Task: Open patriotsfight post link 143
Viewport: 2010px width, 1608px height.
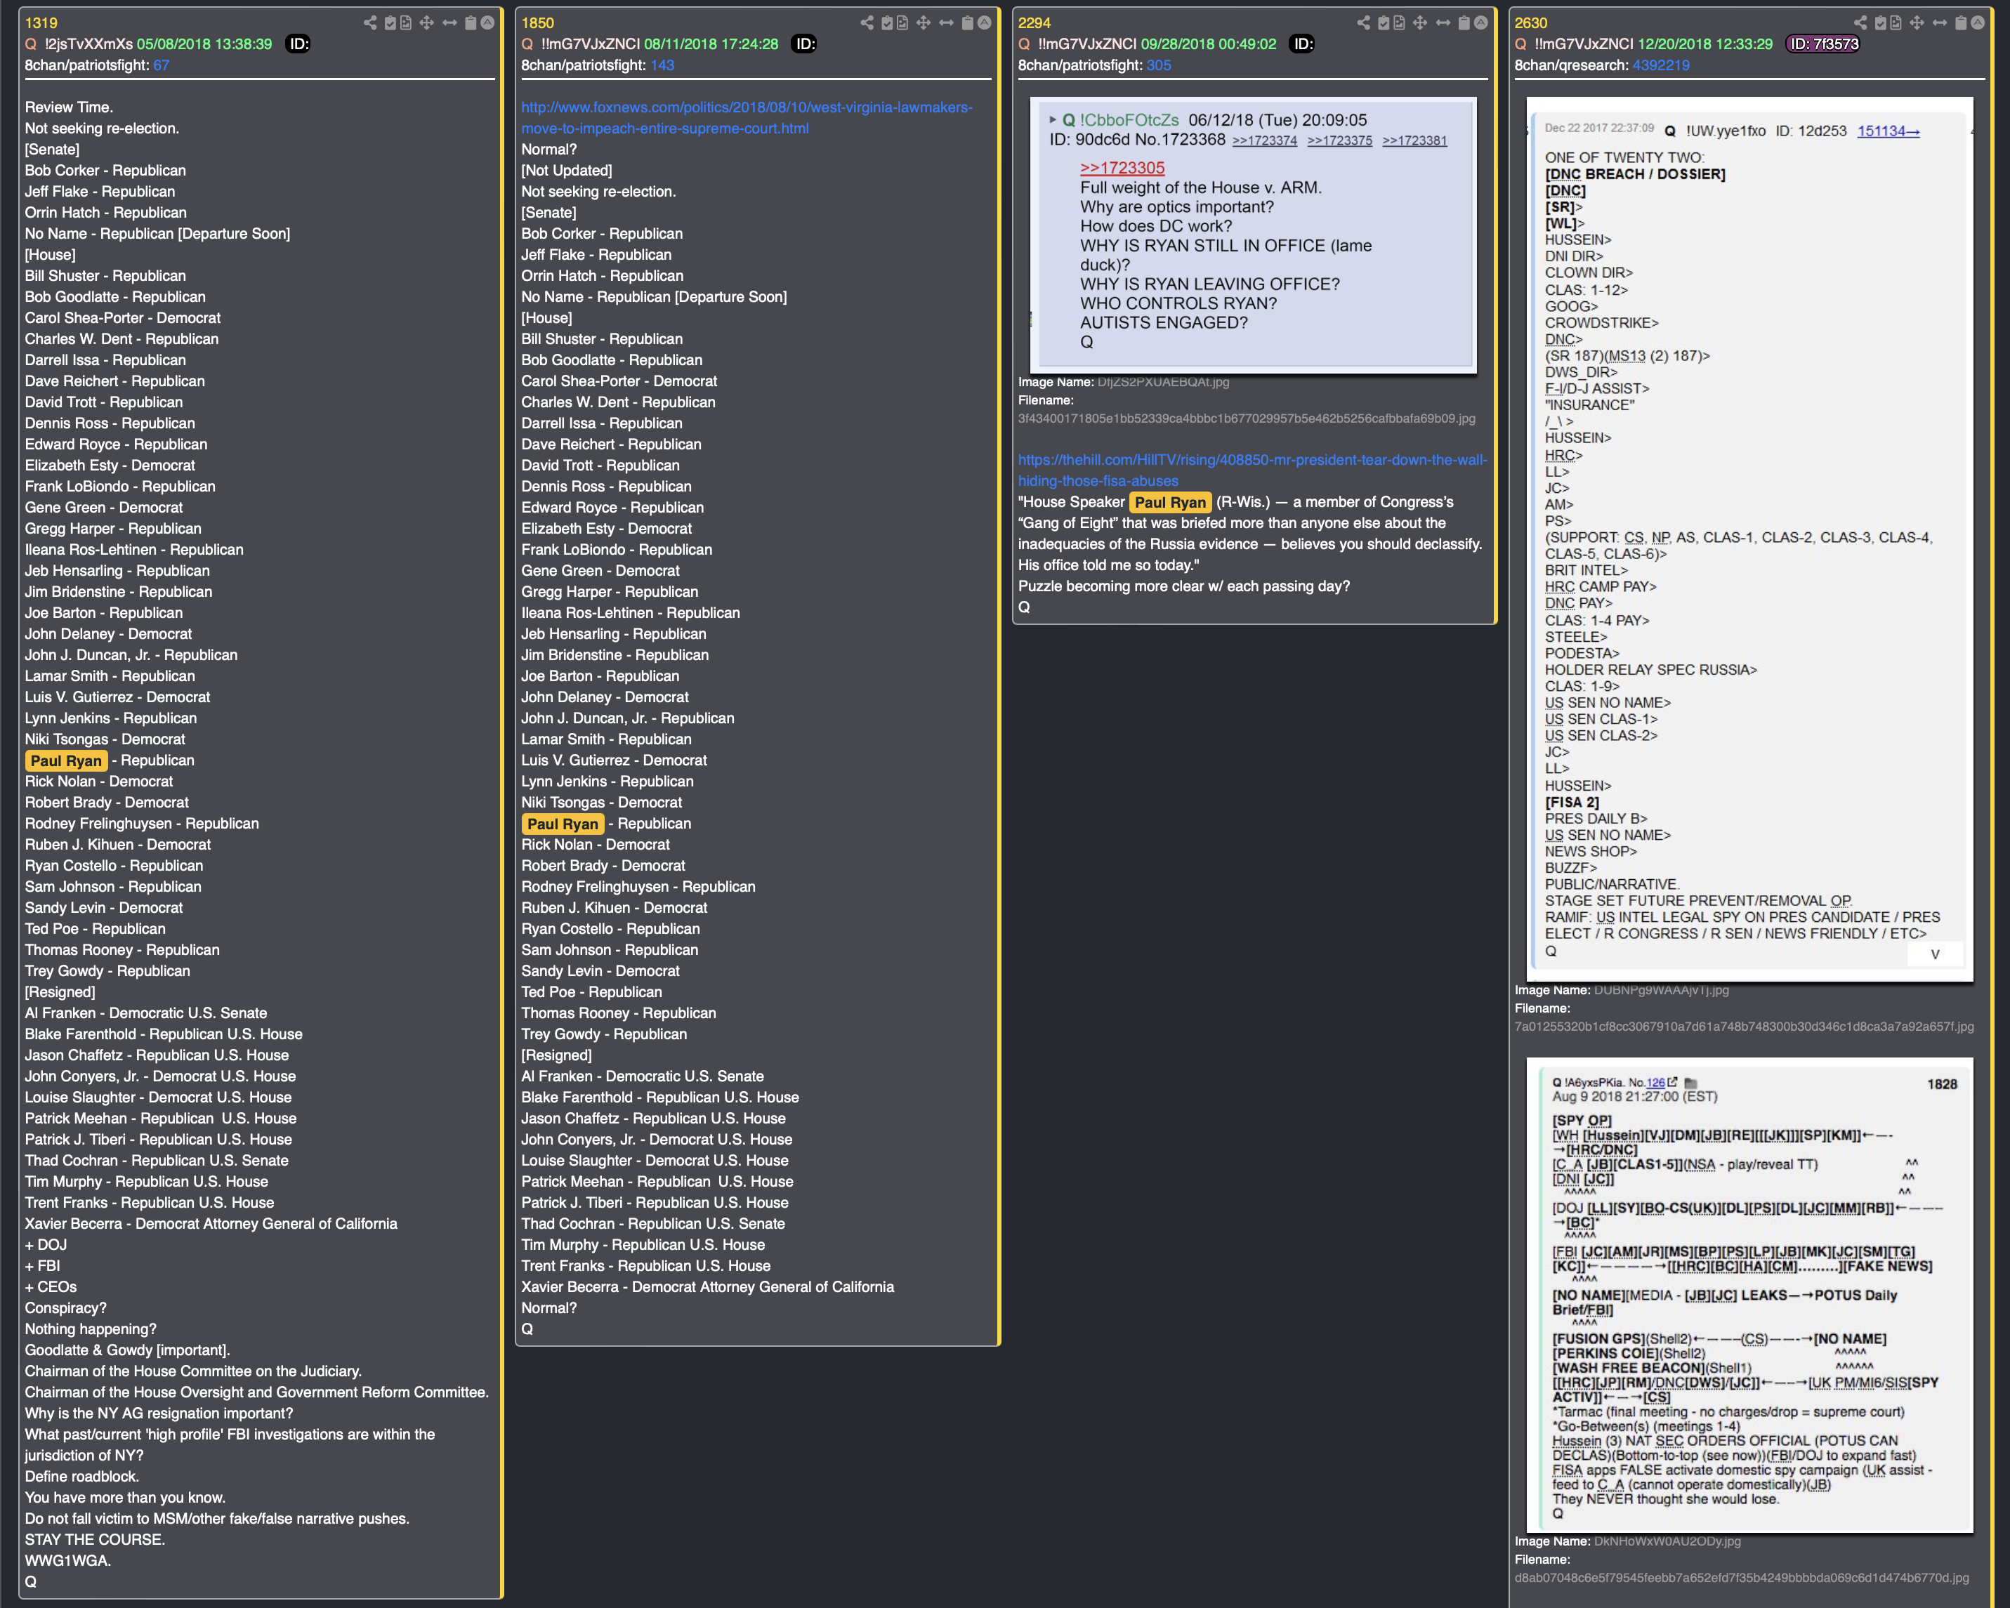Action: coord(662,65)
